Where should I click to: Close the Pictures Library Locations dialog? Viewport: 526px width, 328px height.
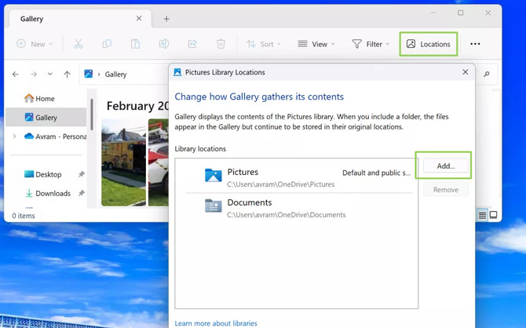pos(466,72)
